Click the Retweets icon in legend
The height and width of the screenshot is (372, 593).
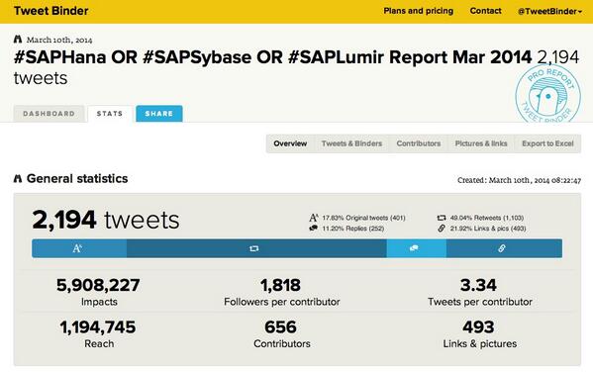click(442, 218)
